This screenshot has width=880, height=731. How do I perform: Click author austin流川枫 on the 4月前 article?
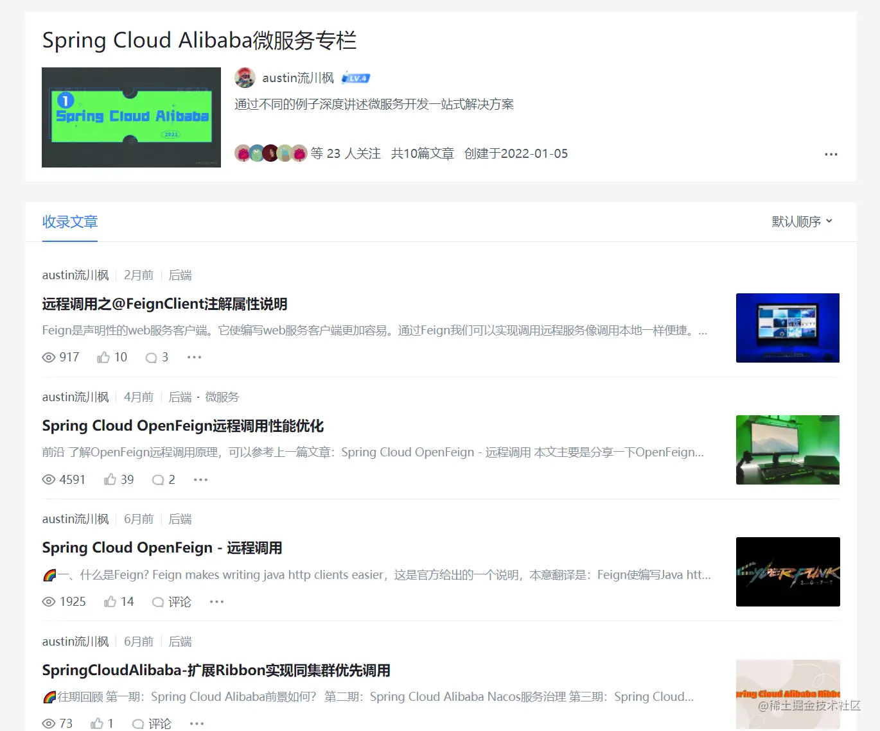click(x=76, y=397)
